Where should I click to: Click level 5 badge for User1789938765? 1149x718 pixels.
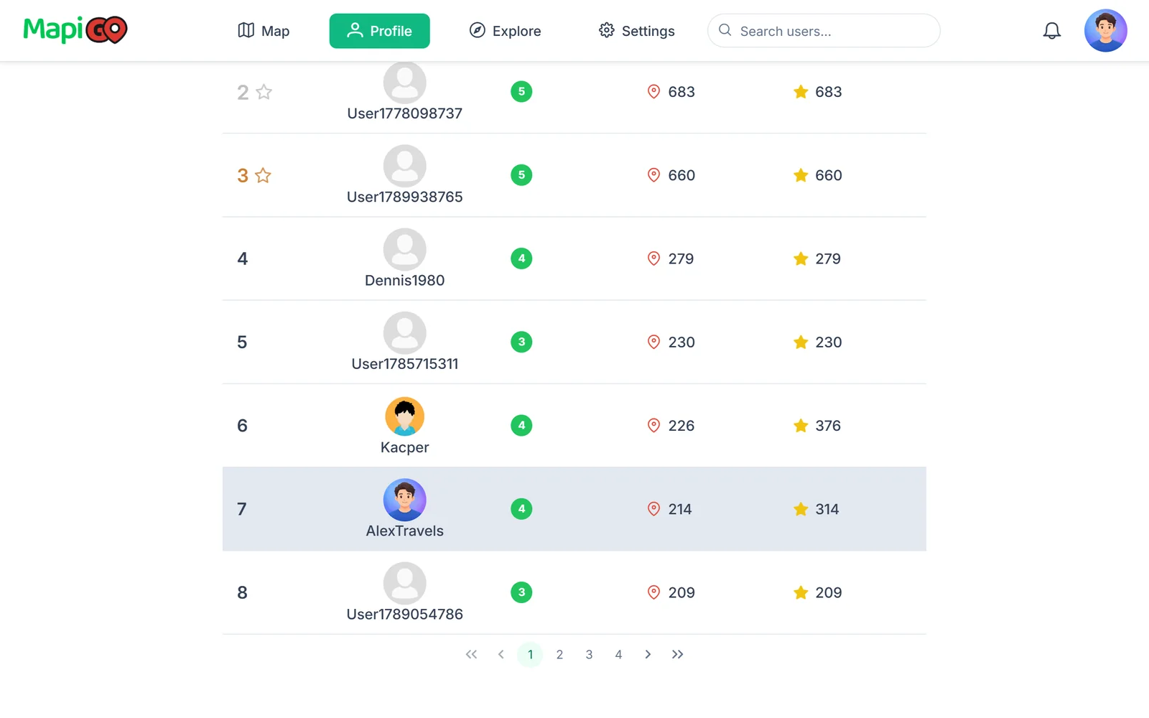pos(521,174)
